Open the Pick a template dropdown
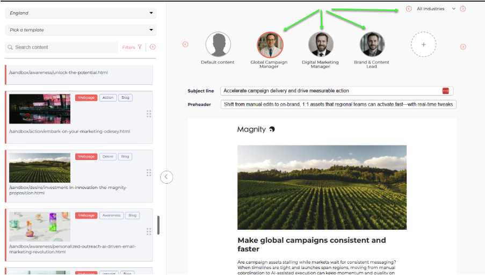 (x=80, y=30)
